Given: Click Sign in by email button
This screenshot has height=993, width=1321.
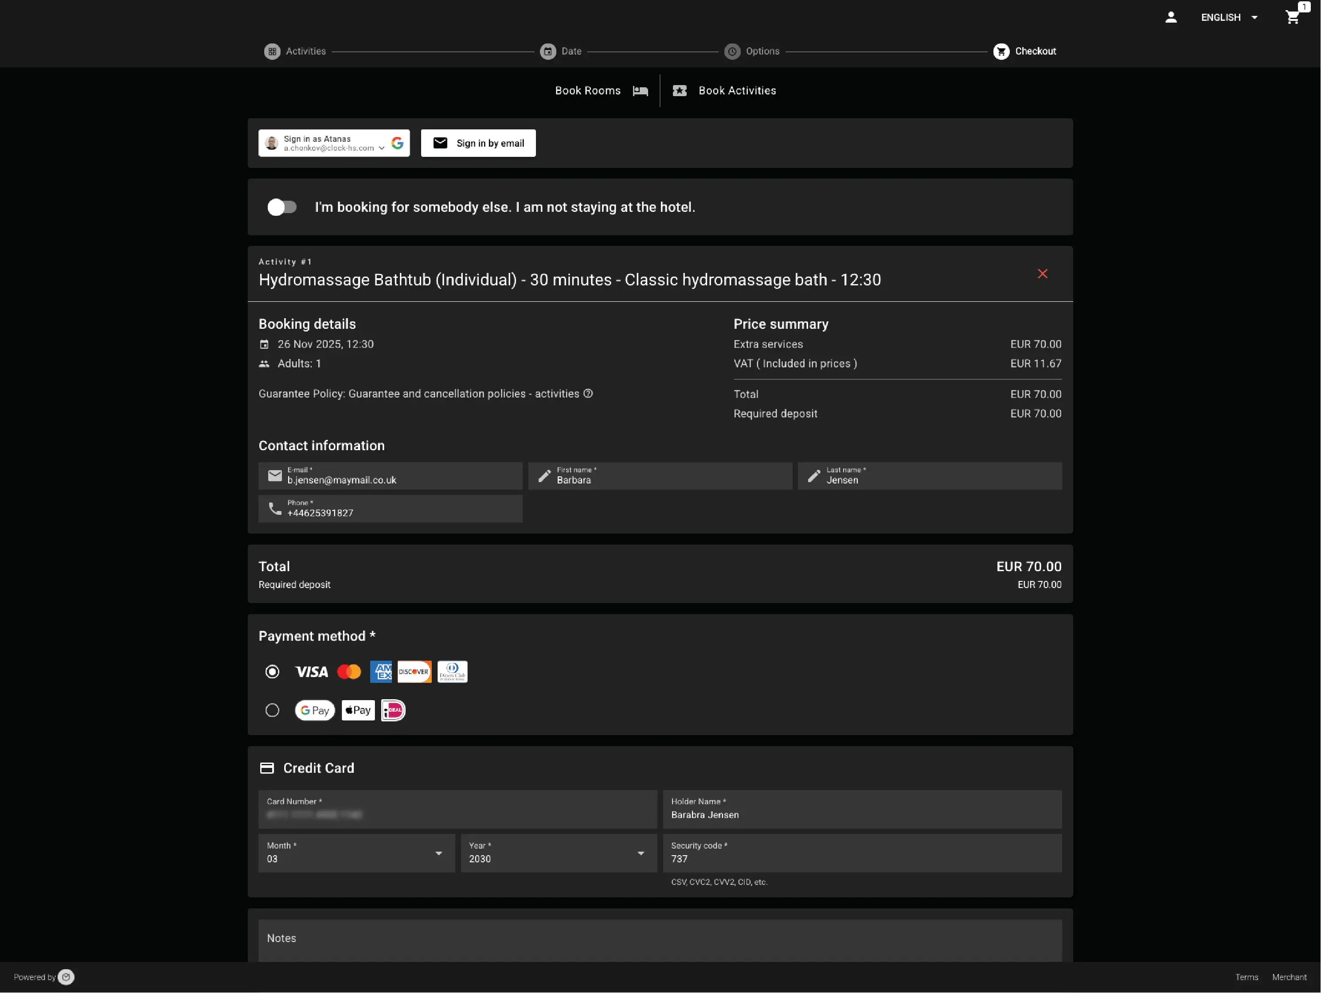Looking at the screenshot, I should [x=478, y=143].
